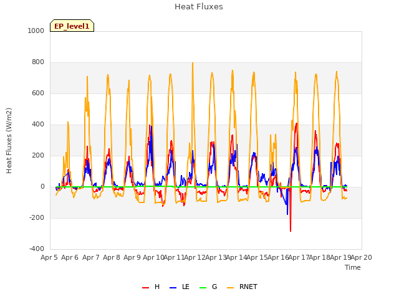
Task: Click the 1000 y-axis label
Action: [36, 31]
